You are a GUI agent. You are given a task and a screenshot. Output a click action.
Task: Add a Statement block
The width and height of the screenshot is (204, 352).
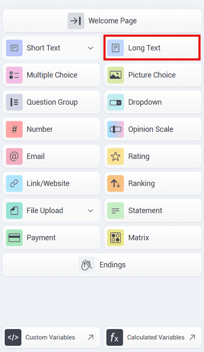pos(153,211)
